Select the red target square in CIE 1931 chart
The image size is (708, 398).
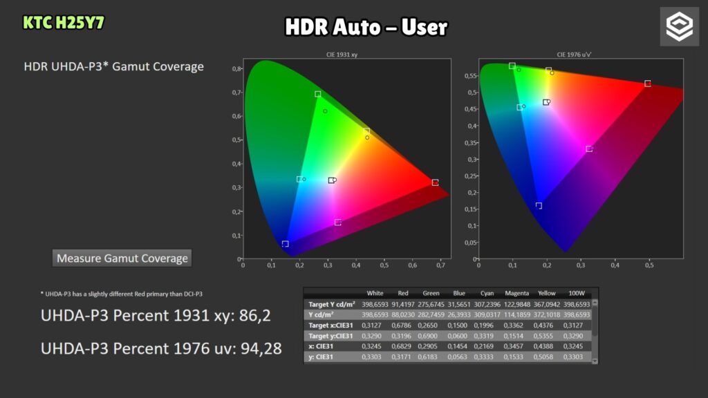(x=435, y=182)
